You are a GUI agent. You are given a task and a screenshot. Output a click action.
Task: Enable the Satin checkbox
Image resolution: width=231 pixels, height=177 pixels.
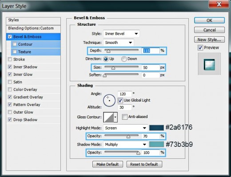(10, 82)
